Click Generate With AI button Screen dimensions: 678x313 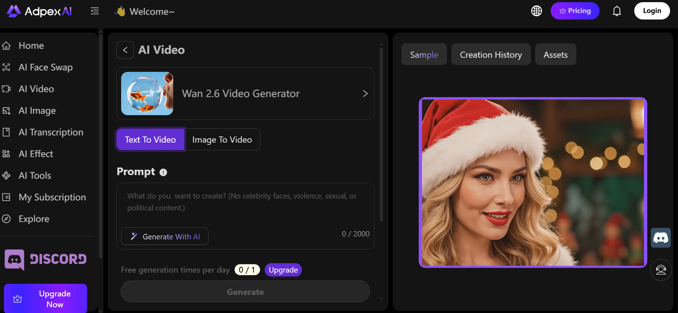(165, 236)
